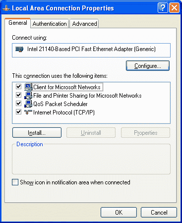This screenshot has width=182, height=223.
Task: Click the network adapter card icon
Action: (19, 49)
